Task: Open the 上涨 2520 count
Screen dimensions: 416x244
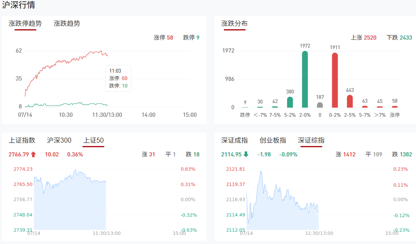Action: 363,38
